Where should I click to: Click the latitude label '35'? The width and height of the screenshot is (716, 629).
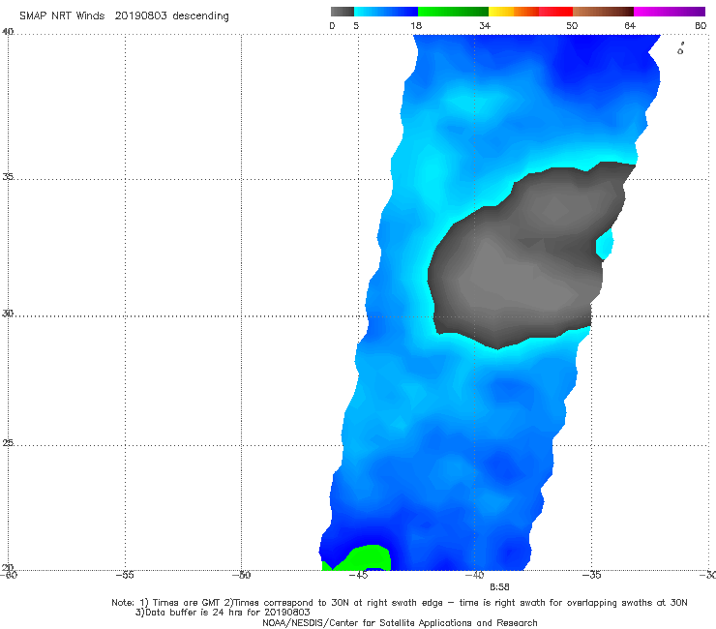[8, 176]
